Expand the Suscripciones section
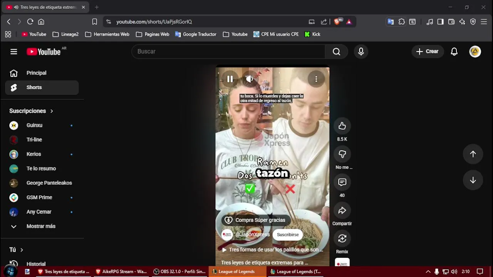This screenshot has height=277, width=493. (x=31, y=111)
